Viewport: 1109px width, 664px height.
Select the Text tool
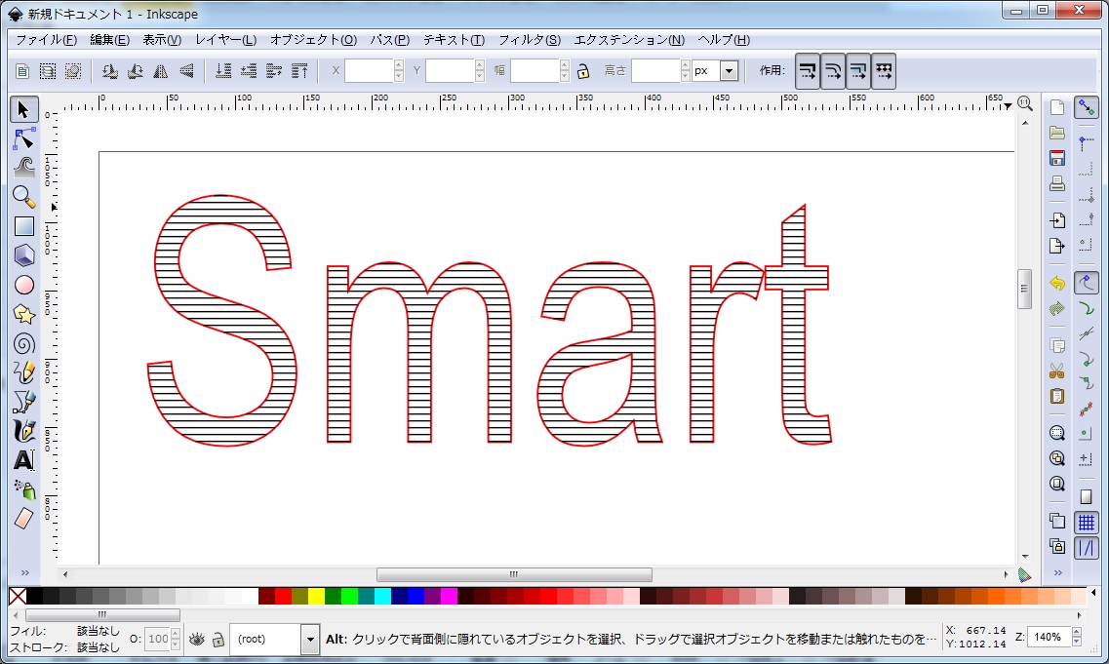click(x=23, y=460)
